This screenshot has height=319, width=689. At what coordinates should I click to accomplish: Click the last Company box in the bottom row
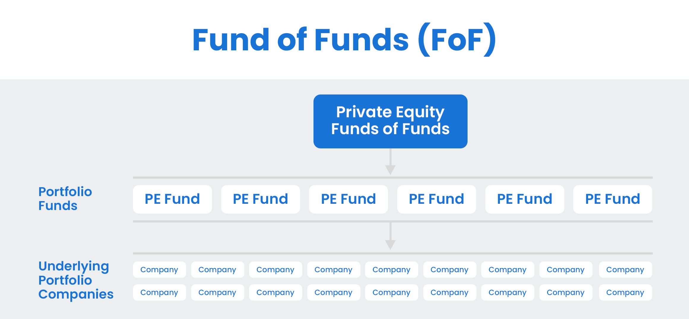tap(625, 292)
